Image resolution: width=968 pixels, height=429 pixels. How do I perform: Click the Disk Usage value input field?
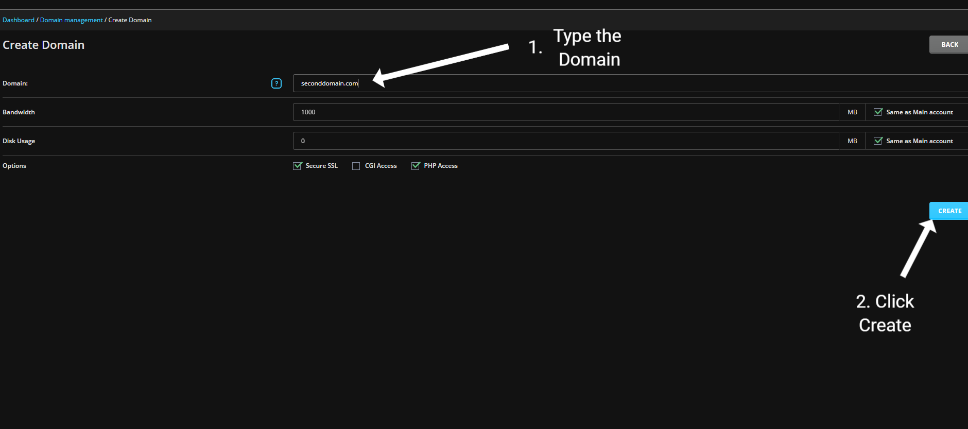pyautogui.click(x=566, y=141)
